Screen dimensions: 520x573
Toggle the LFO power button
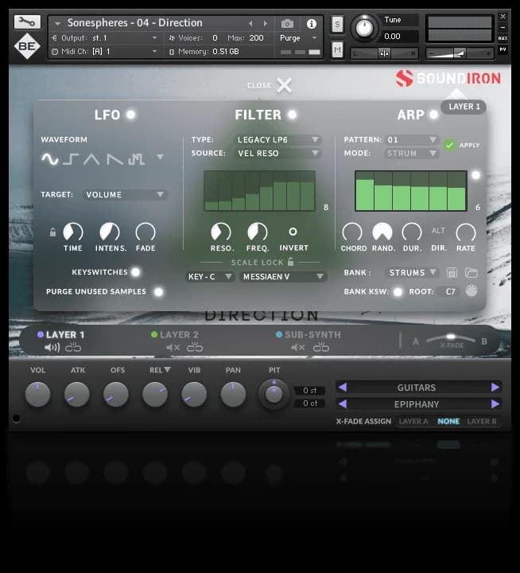[x=130, y=115]
